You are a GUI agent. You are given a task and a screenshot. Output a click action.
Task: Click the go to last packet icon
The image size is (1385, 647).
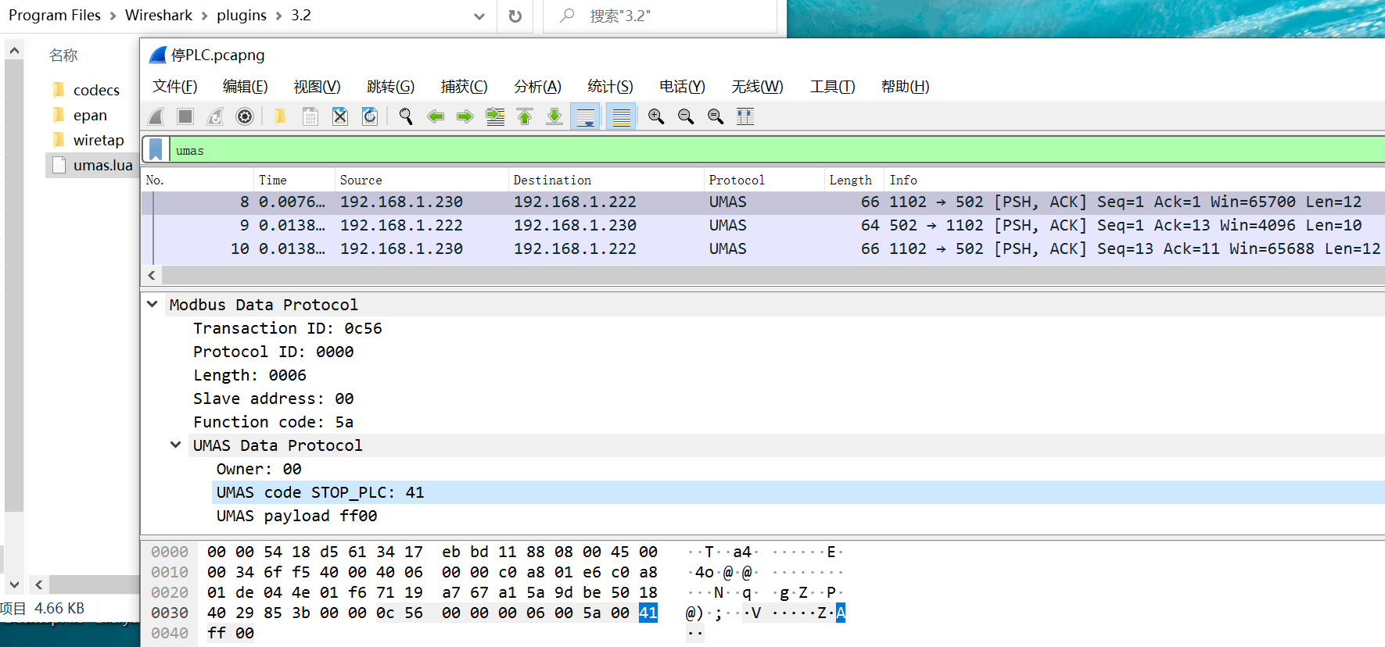pyautogui.click(x=554, y=116)
